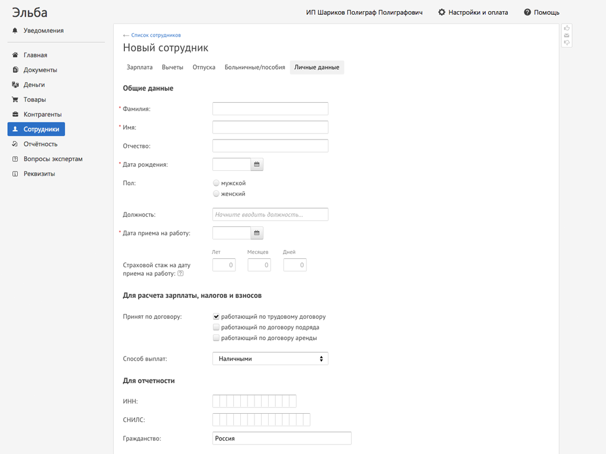
Task: Switch to the Зарплата tab
Action: click(140, 67)
